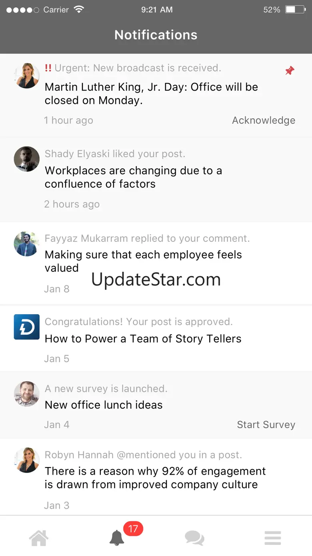Tap Shady Elyaski's profile picture
The image size is (312, 556).
point(27,159)
